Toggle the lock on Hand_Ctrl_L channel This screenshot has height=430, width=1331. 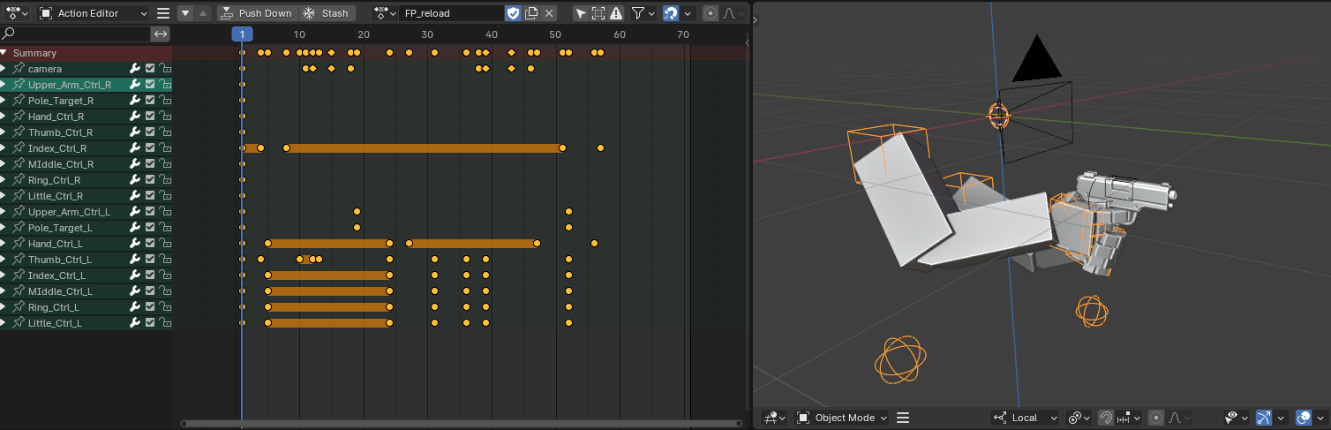(x=165, y=244)
